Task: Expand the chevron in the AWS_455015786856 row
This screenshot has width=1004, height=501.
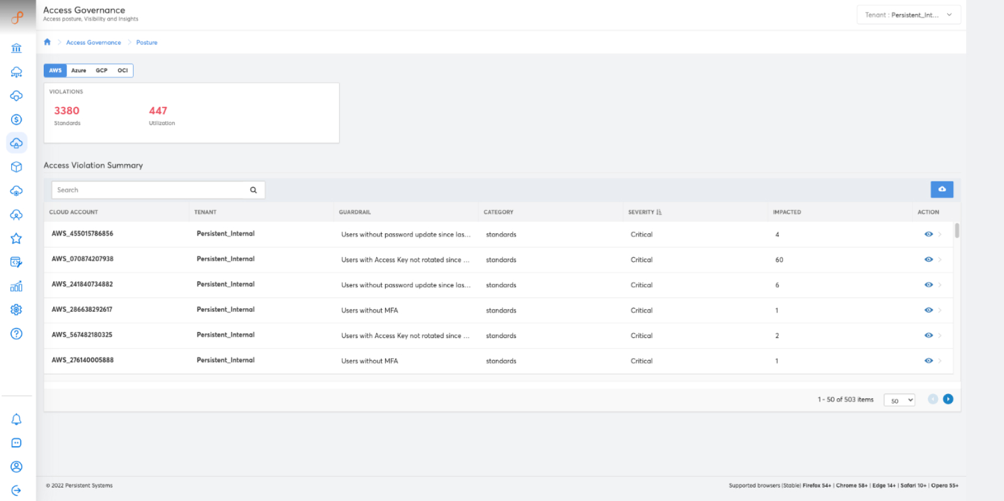Action: pyautogui.click(x=940, y=235)
